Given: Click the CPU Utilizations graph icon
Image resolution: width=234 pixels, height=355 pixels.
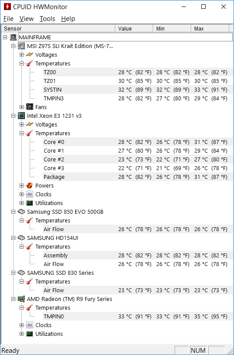Looking at the screenshot, I should point(30,203).
